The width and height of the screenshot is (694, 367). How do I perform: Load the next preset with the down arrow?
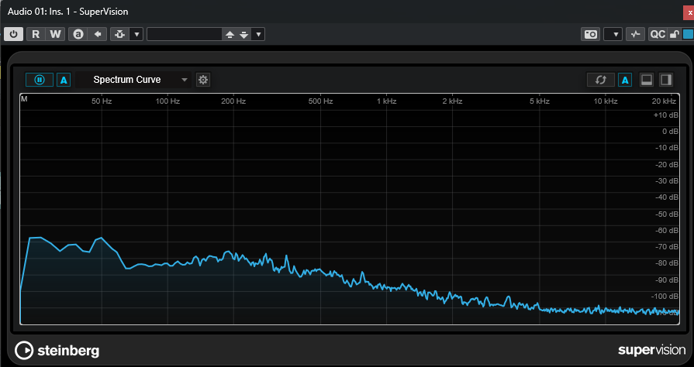click(244, 34)
